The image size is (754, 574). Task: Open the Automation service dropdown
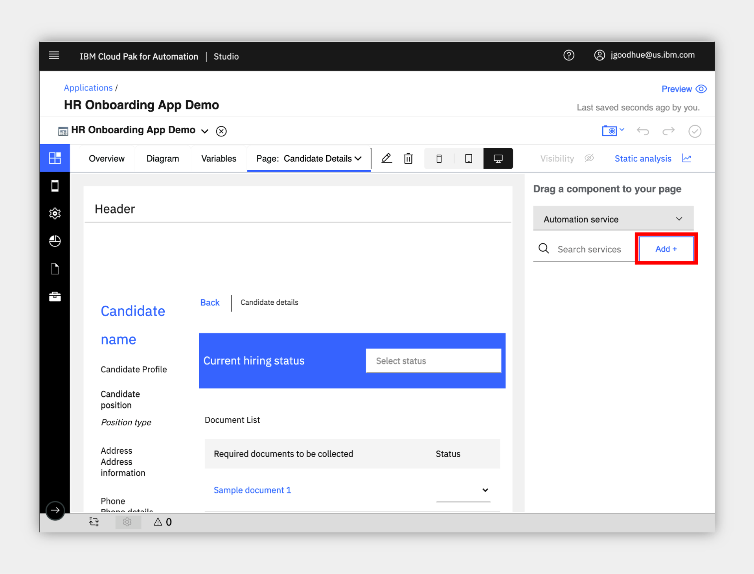coord(613,219)
